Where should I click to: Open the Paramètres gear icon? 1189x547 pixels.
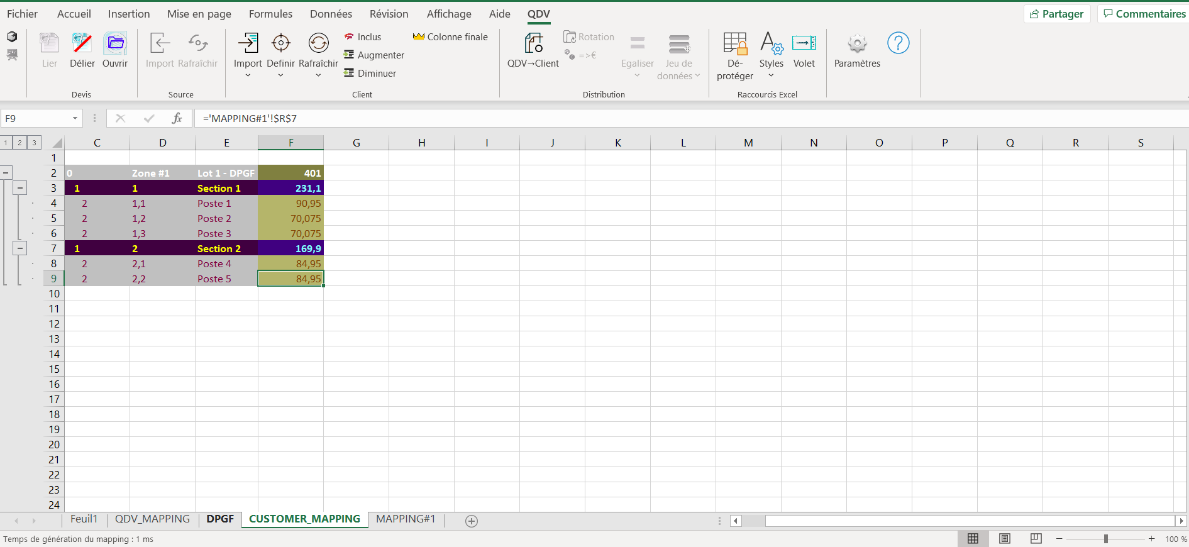[x=857, y=43]
